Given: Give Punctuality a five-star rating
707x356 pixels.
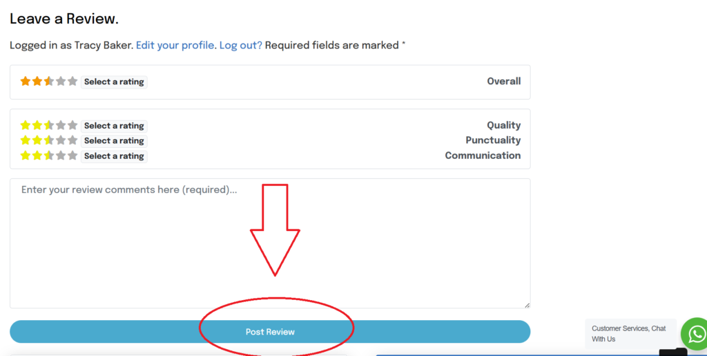Looking at the screenshot, I should [x=72, y=141].
